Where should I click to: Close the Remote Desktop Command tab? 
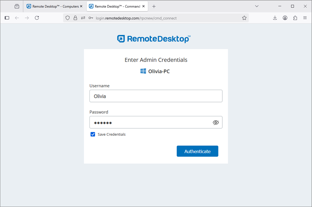(x=144, y=6)
